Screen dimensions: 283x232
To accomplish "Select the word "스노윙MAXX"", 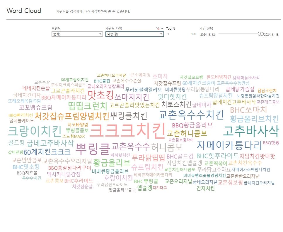I will tap(74, 136).
